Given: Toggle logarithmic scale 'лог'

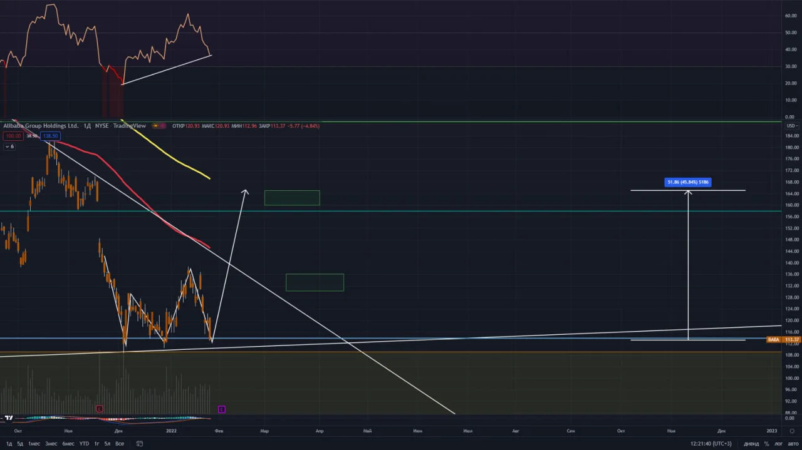Looking at the screenshot, I should point(779,444).
